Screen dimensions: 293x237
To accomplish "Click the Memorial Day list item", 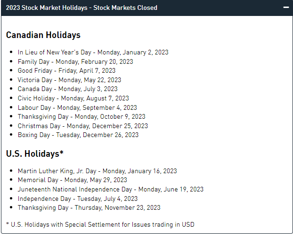I will pos(73,180).
